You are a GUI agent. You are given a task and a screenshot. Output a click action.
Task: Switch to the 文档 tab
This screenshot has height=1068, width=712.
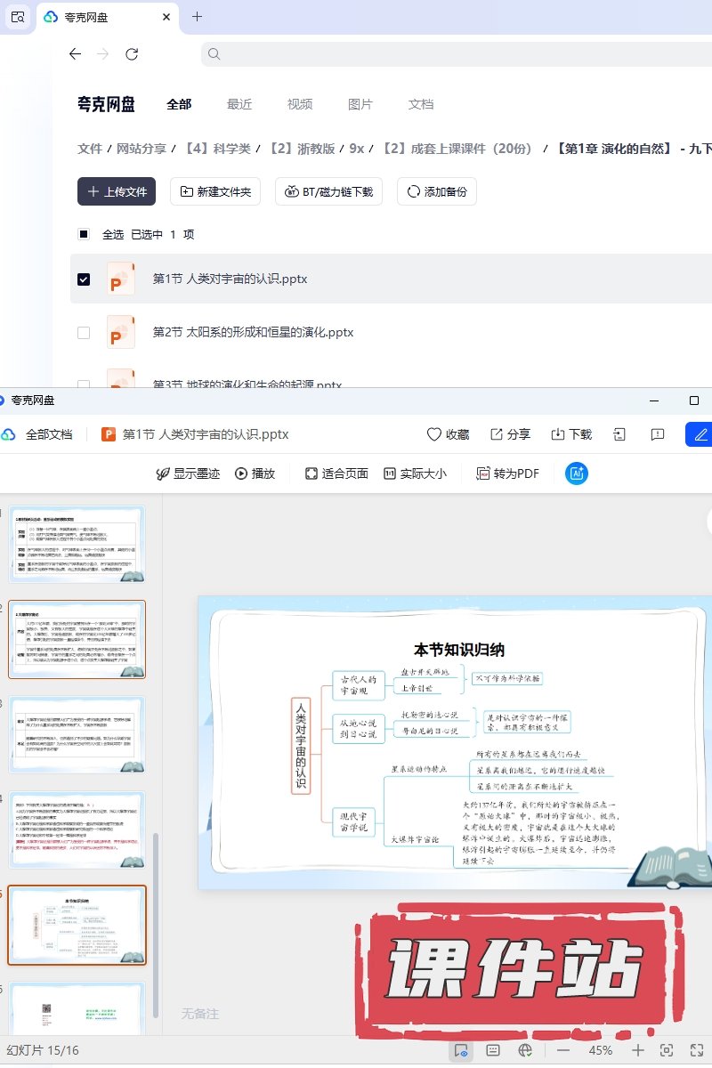420,104
